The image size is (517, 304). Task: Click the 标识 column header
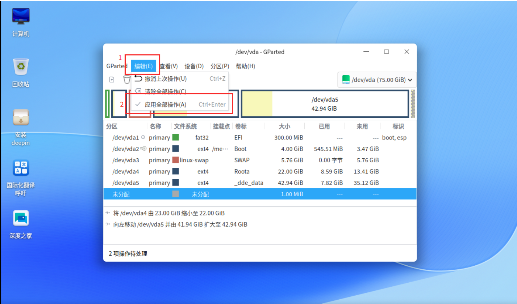[x=398, y=126]
